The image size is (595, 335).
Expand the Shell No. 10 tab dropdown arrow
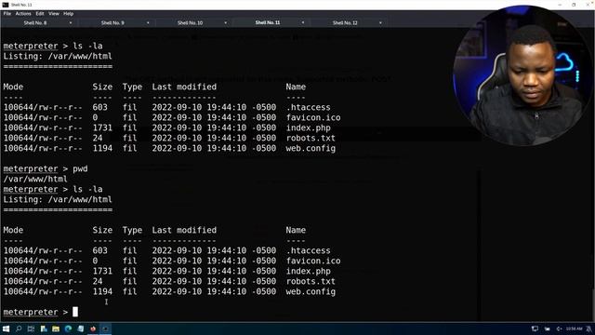pos(225,22)
